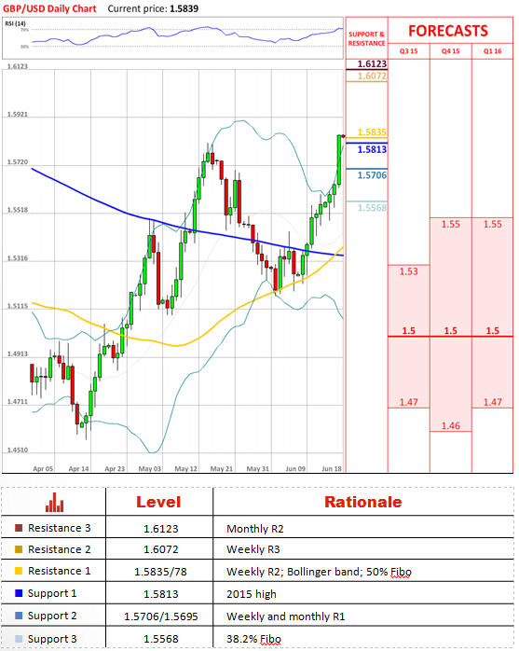The image size is (519, 651).
Task: Select the Support 1 blue swatch
Action: click(x=19, y=593)
